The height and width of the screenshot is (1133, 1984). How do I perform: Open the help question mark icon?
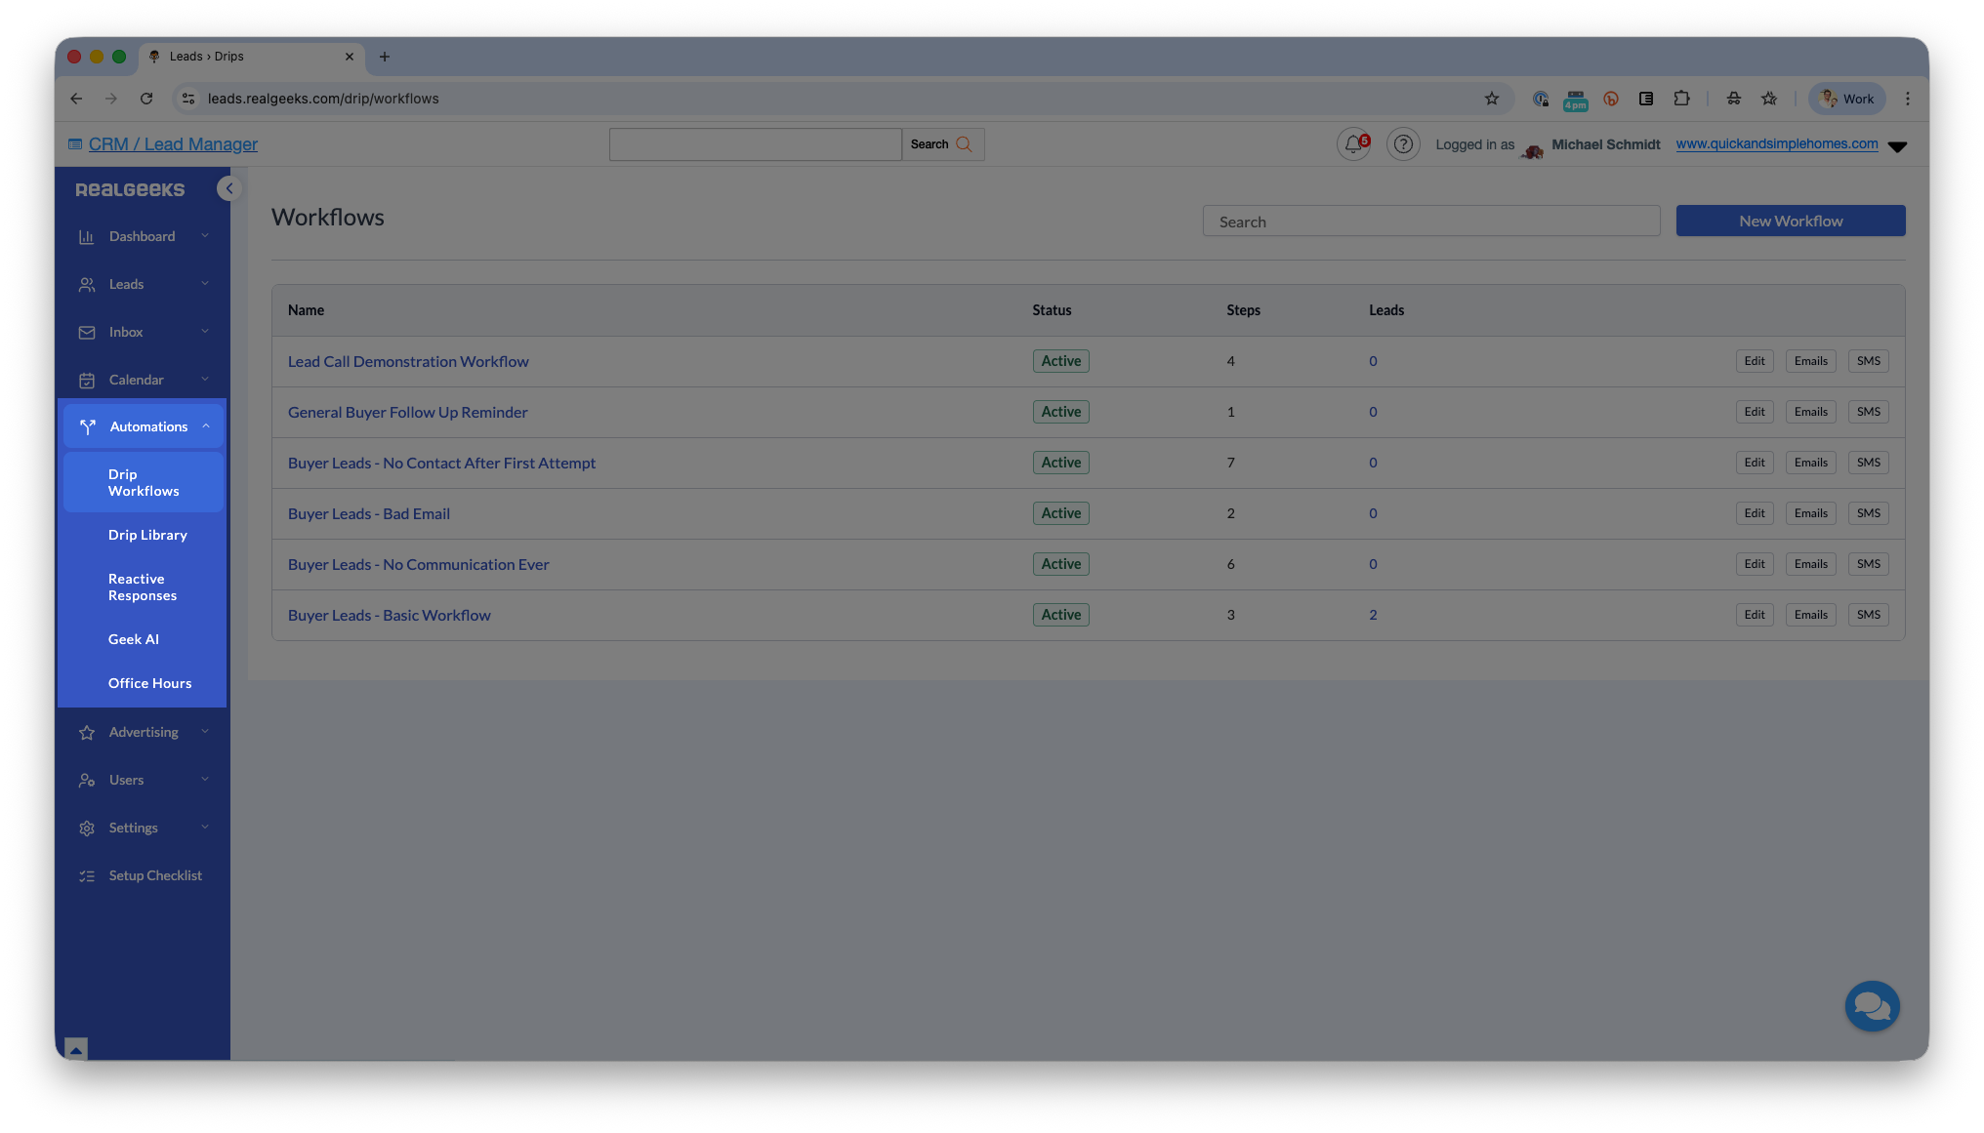1403,144
